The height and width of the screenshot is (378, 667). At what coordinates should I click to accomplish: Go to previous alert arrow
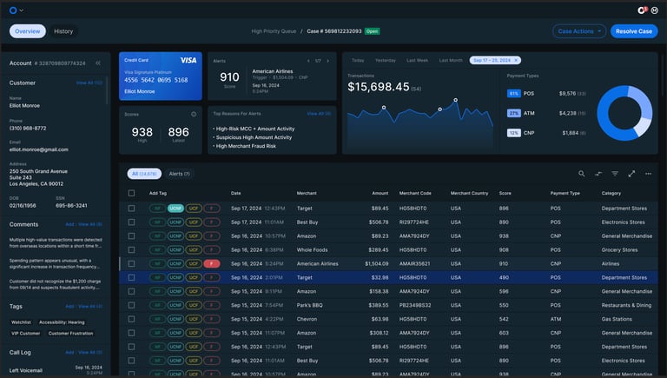(308, 61)
